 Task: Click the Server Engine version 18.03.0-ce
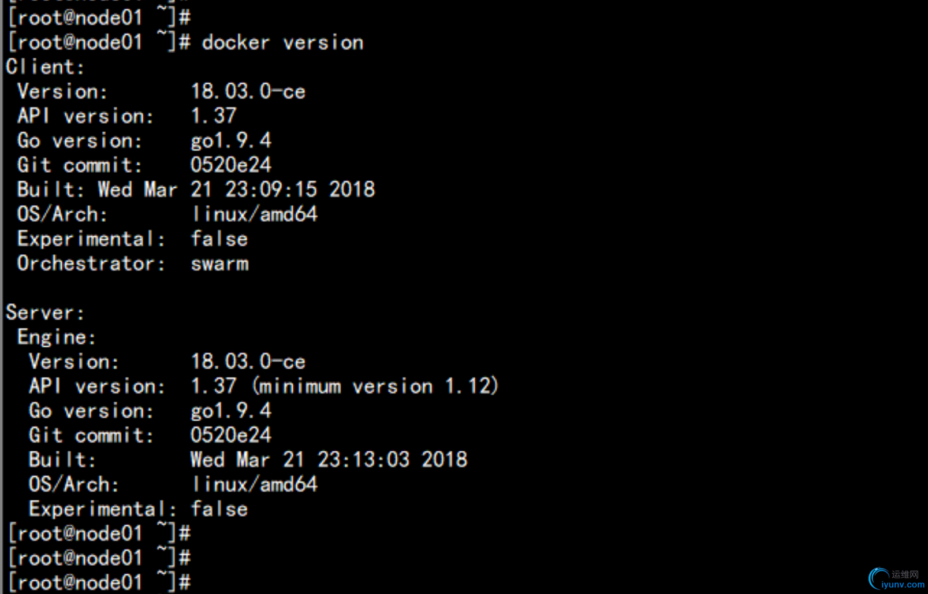[x=248, y=362]
